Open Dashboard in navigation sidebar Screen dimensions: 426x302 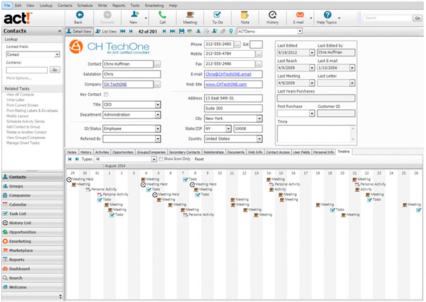pyautogui.click(x=32, y=269)
